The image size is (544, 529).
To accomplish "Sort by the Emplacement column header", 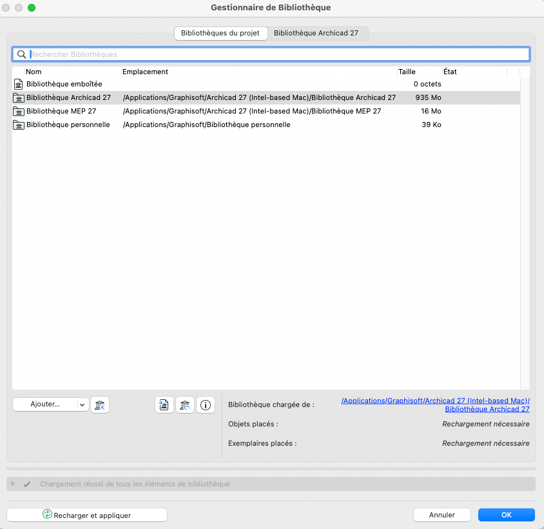I will tap(146, 72).
